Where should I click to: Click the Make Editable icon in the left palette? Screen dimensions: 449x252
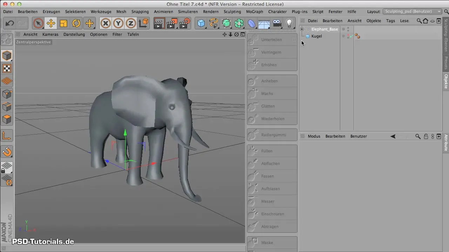pyautogui.click(x=7, y=40)
